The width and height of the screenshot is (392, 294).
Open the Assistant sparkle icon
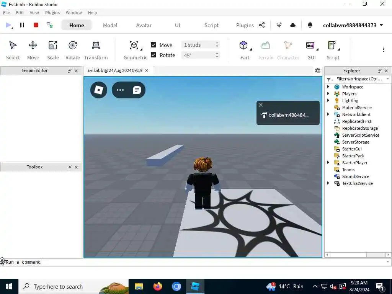tap(279, 25)
